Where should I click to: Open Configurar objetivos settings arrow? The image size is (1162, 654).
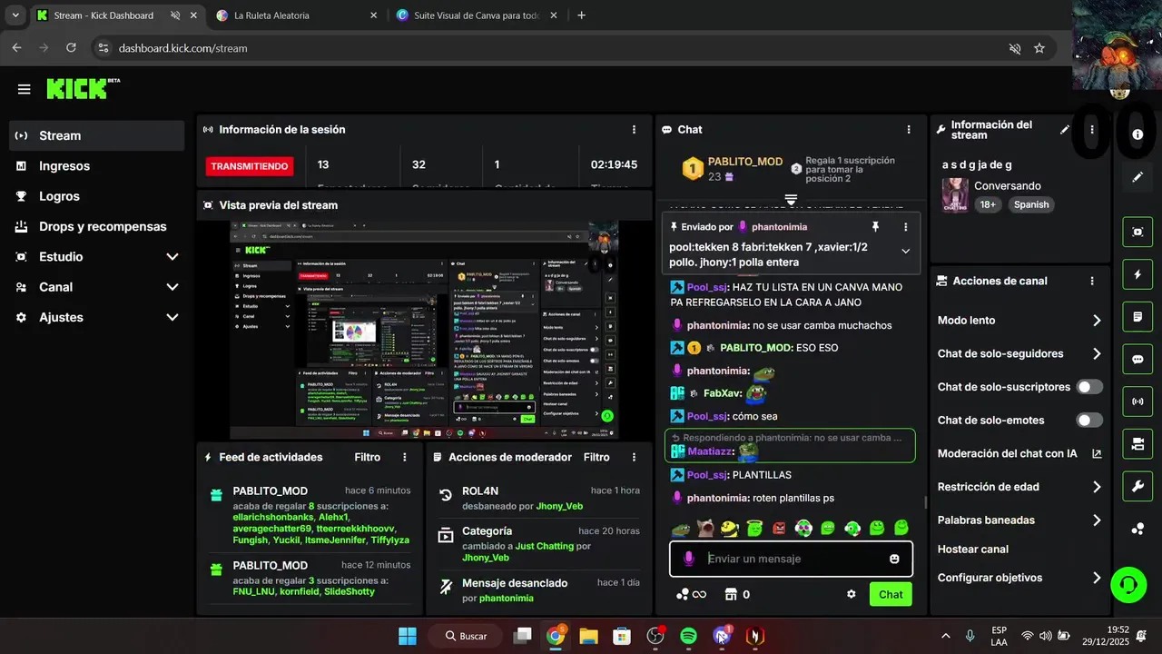pyautogui.click(x=1097, y=578)
